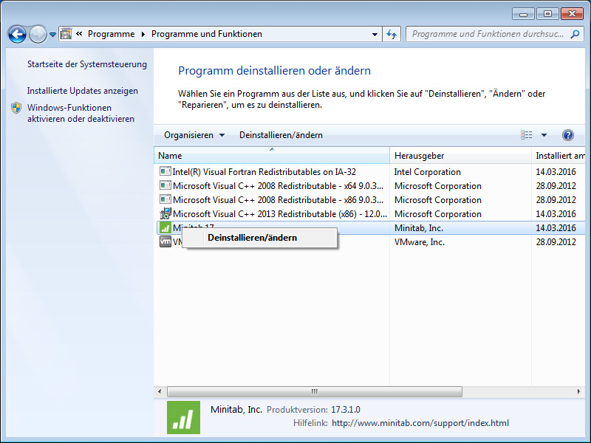Screen dimensions: 591x443
Task: Click the Windows-Funktionen shield icon
Action: coord(16,108)
